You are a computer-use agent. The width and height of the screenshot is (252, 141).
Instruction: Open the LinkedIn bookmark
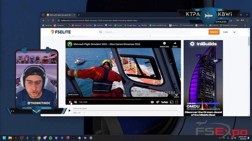pos(98,25)
